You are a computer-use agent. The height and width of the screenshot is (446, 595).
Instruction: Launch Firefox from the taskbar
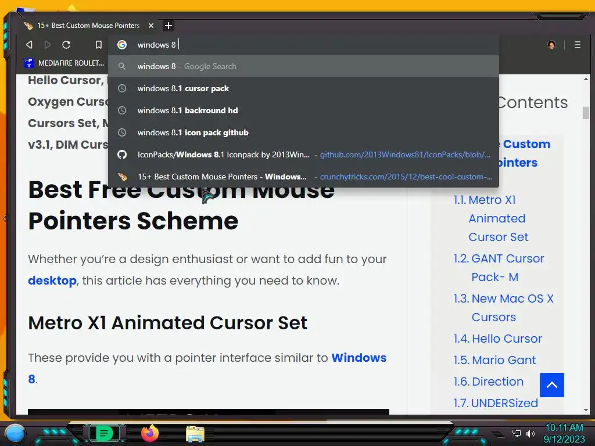click(x=150, y=433)
